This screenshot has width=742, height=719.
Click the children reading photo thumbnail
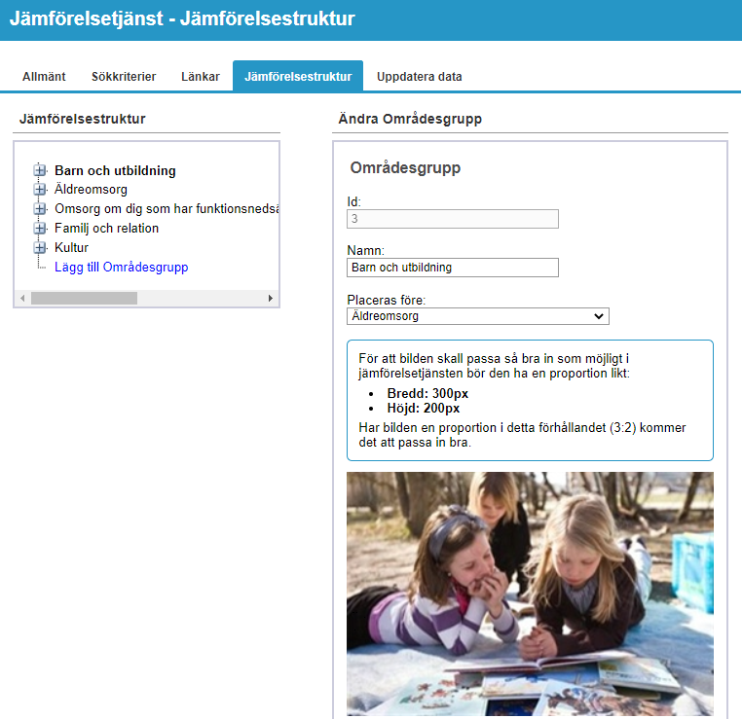click(530, 594)
